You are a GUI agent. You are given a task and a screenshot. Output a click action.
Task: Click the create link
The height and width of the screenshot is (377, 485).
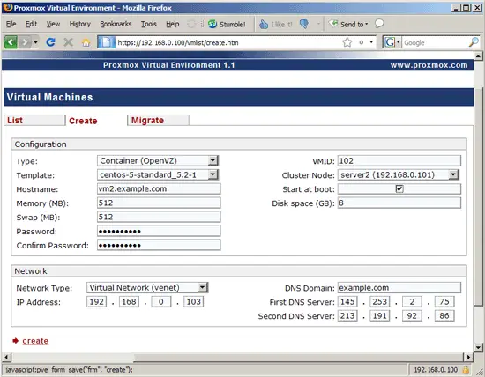35,341
